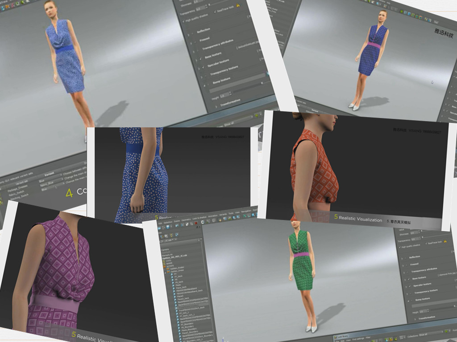The image size is (457, 342).
Task: Open Scene menu in green-dress window
Action: 177,221
